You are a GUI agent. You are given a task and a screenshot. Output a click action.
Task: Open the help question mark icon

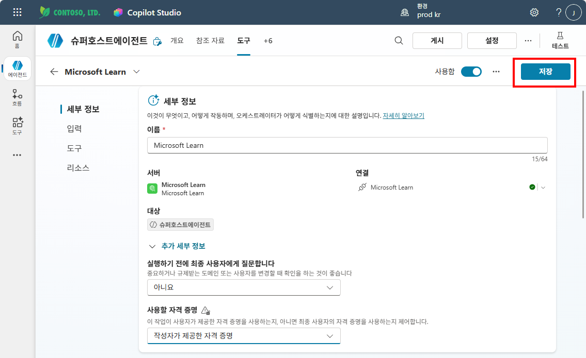[559, 12]
